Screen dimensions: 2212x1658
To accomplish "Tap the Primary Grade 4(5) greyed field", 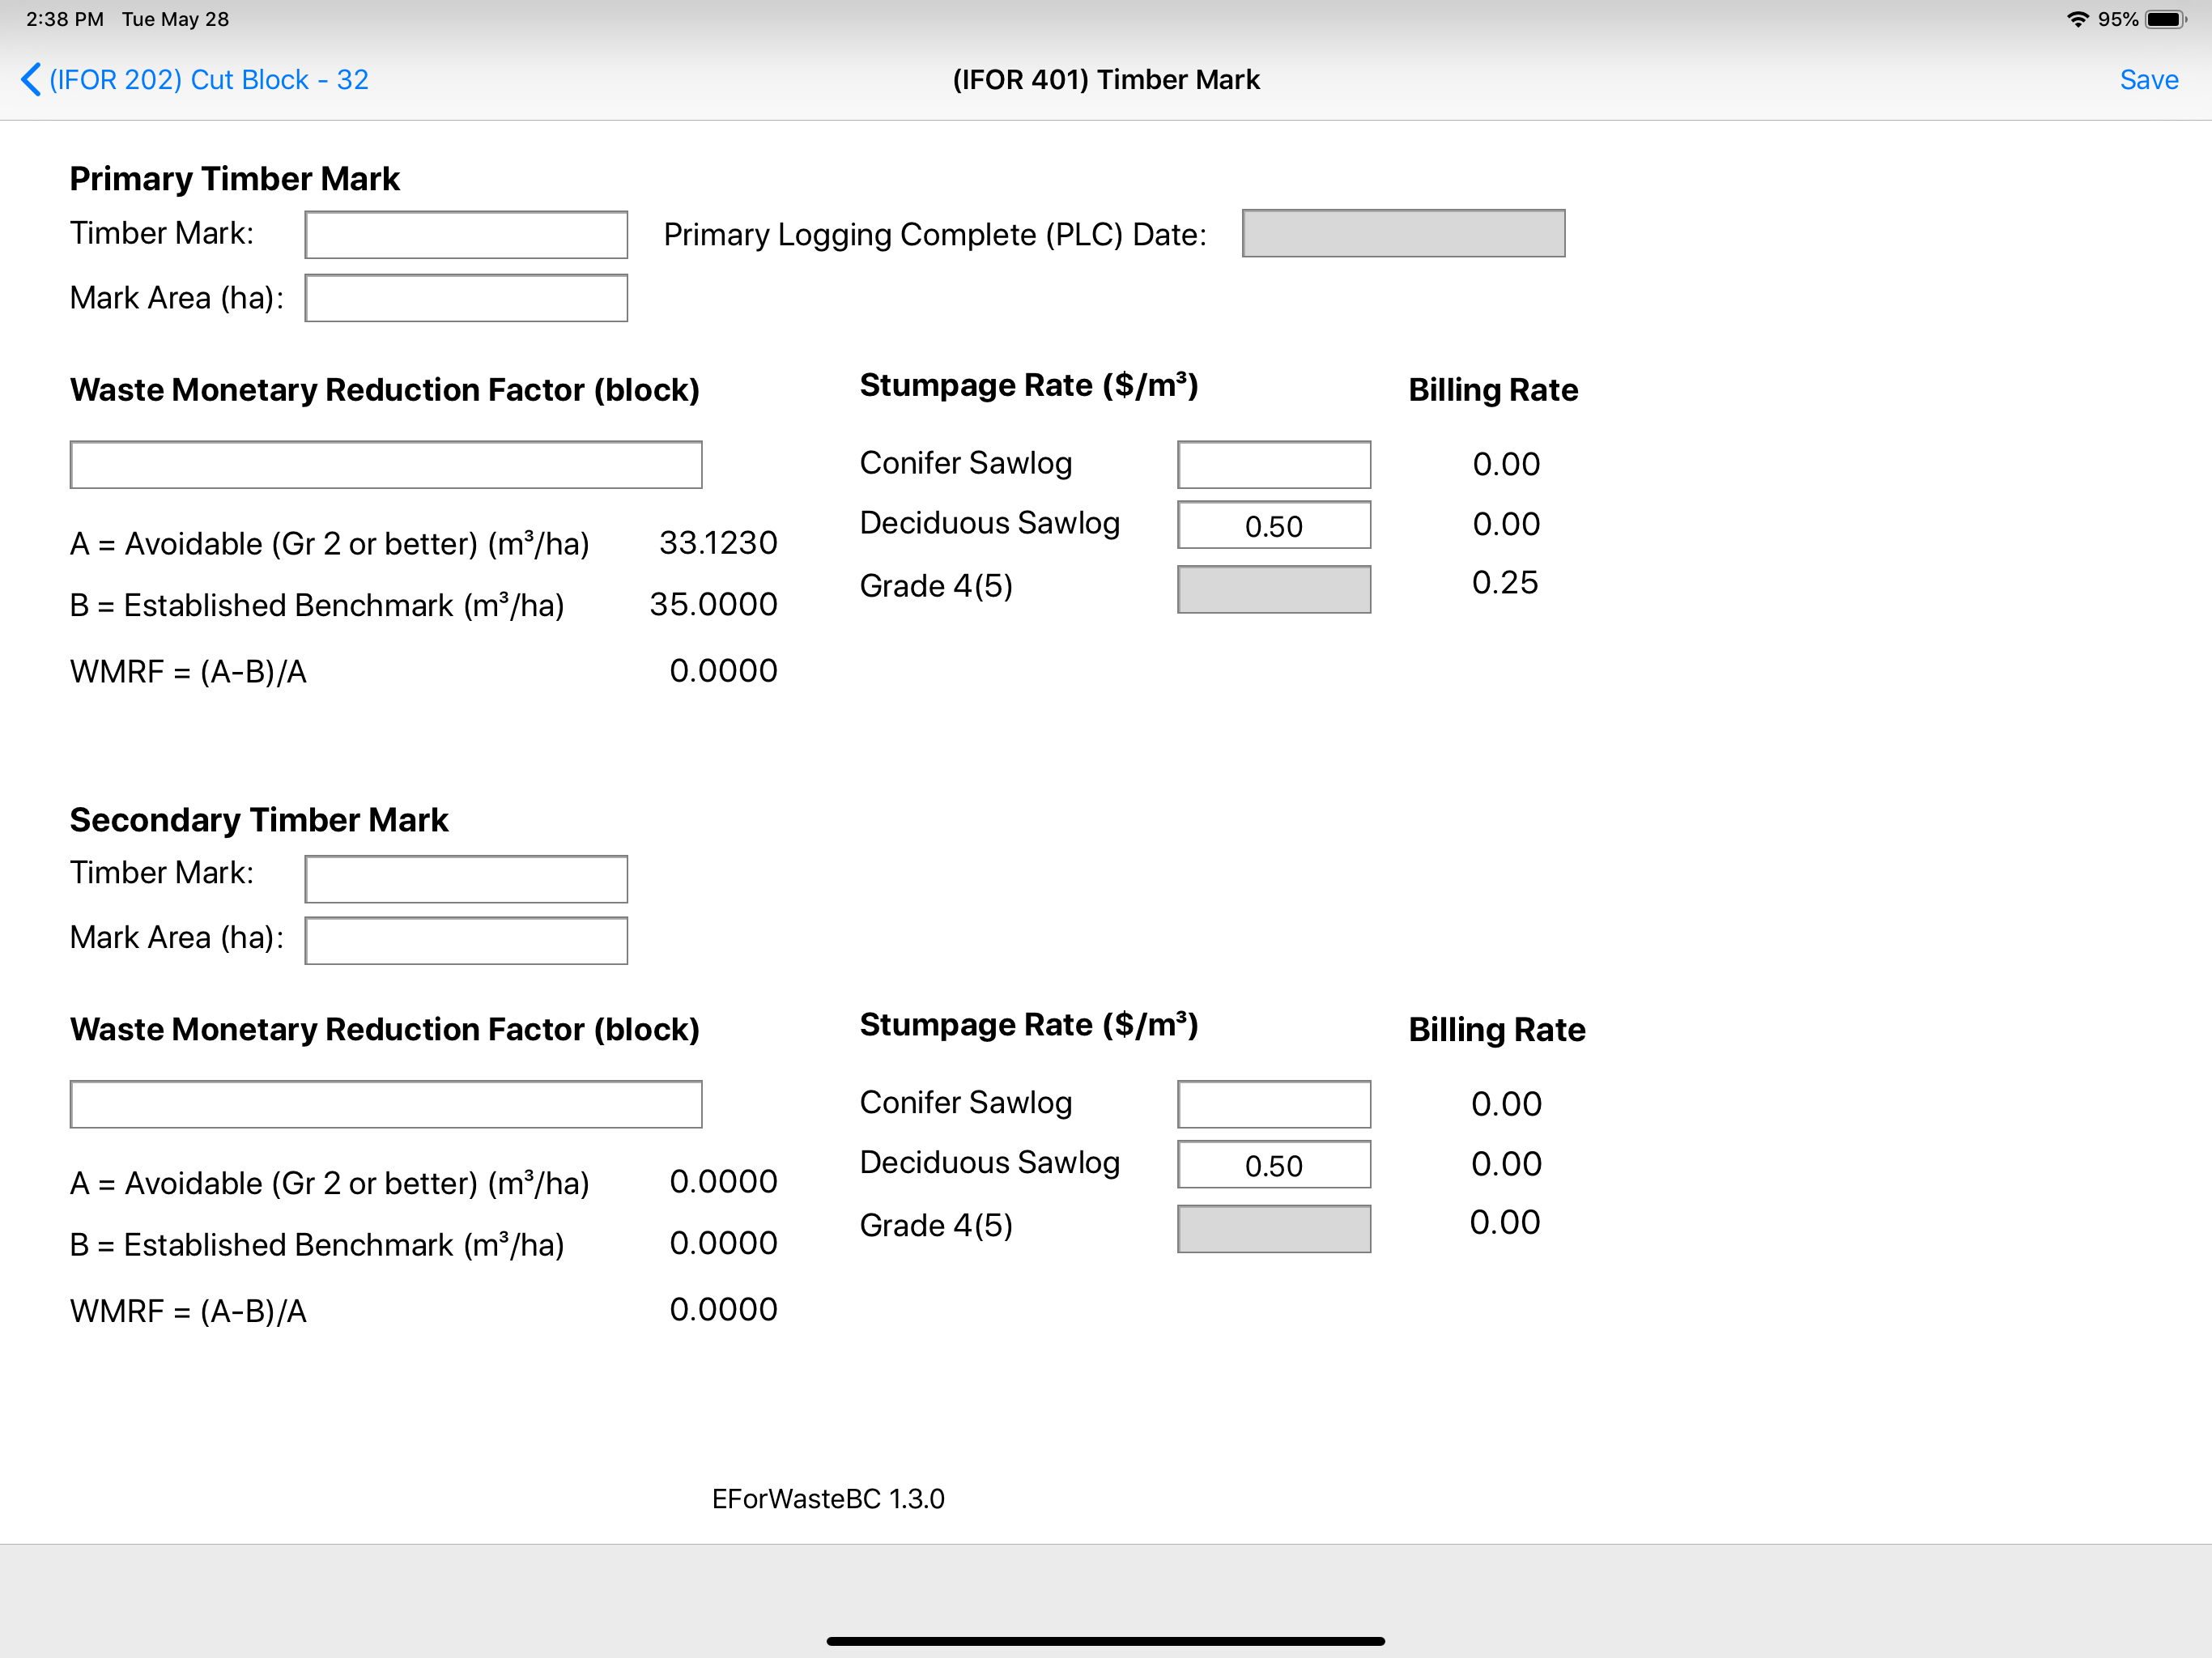I will (x=1274, y=589).
